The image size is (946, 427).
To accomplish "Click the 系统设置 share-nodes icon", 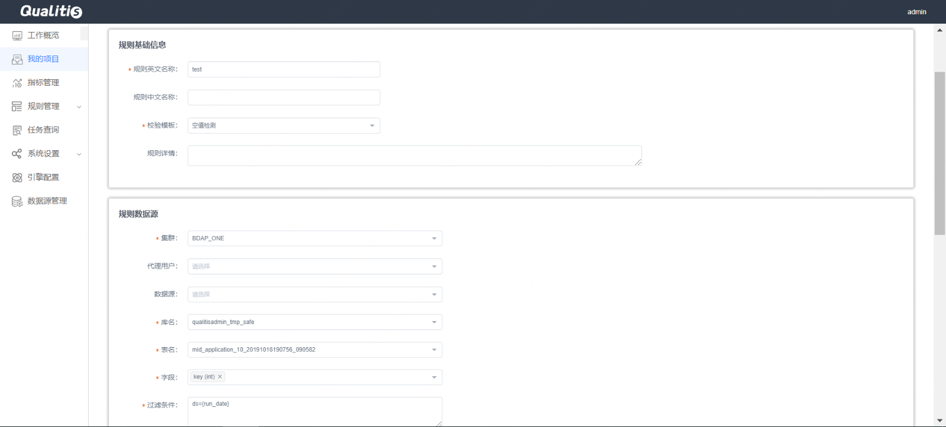I will [x=17, y=154].
